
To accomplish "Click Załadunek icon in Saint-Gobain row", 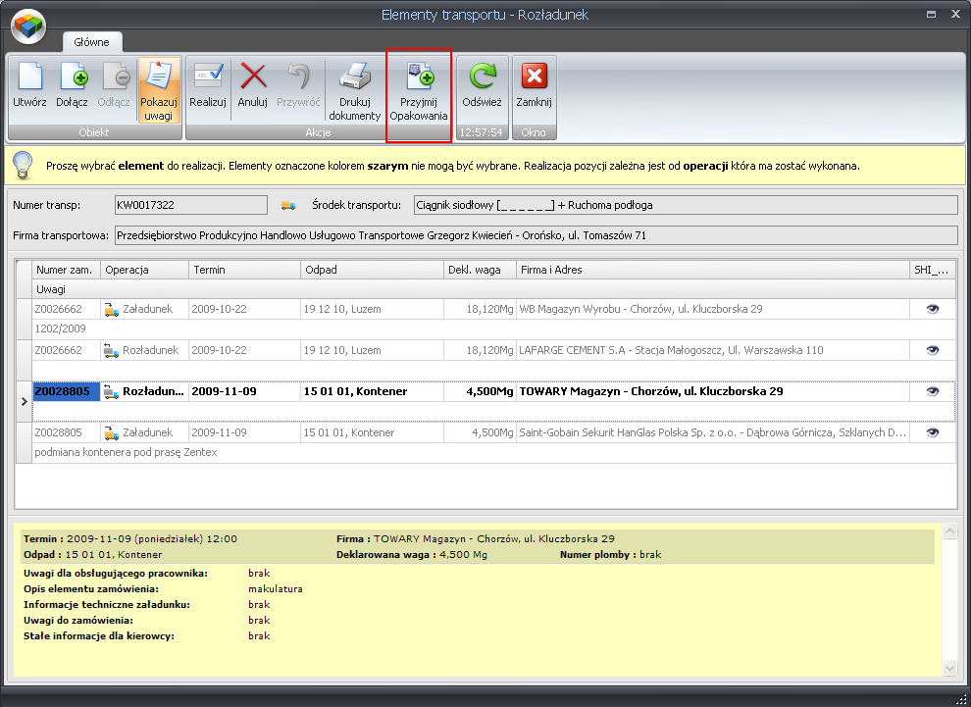I will click(112, 433).
